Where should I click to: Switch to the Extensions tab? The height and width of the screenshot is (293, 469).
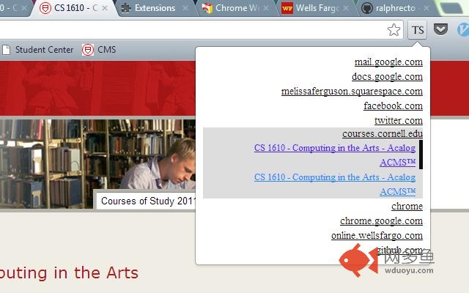[x=155, y=8]
